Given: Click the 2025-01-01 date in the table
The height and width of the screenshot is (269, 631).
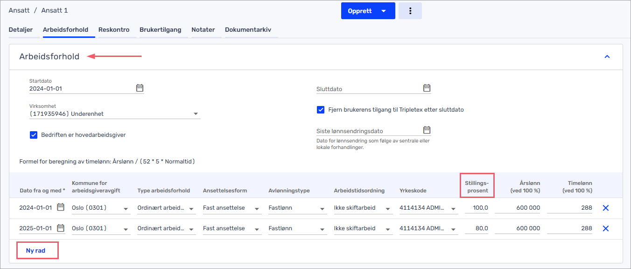Looking at the screenshot, I should (x=36, y=228).
